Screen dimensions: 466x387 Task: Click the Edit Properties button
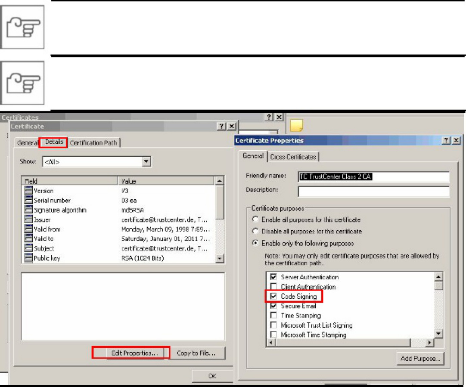(x=134, y=353)
